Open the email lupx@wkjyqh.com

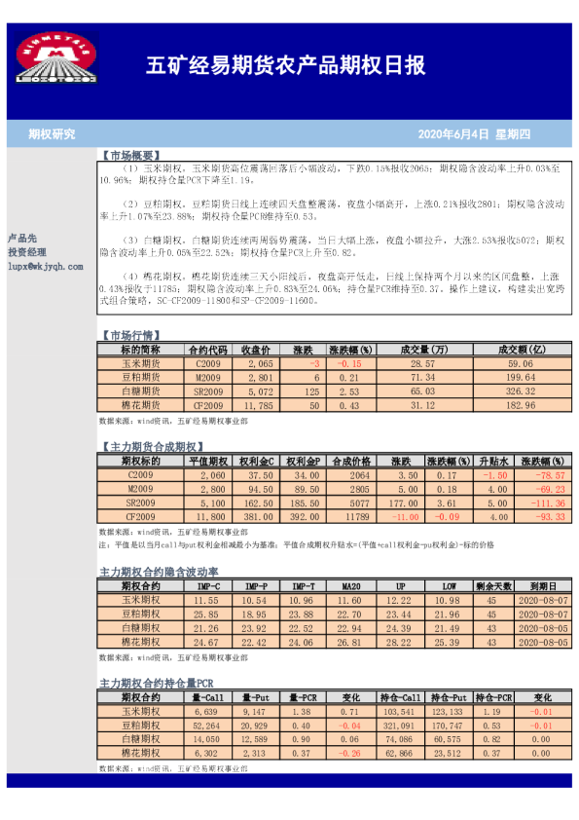(x=46, y=266)
